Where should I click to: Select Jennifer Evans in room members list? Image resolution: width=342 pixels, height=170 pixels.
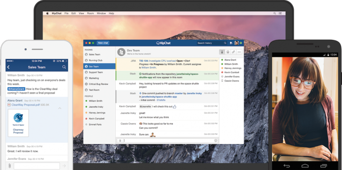tap(231, 76)
